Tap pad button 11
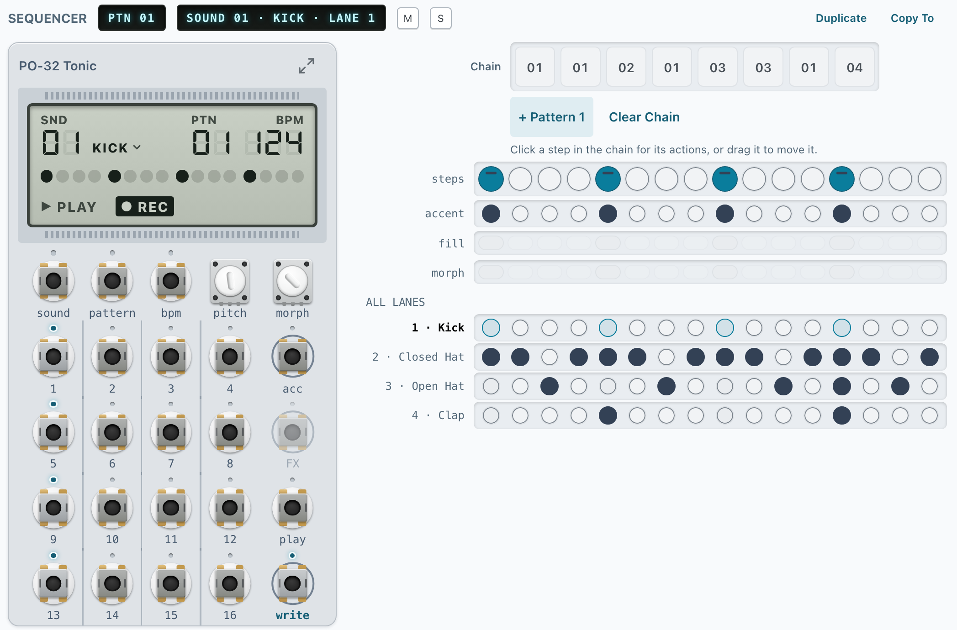This screenshot has width=957, height=630. pos(171,508)
